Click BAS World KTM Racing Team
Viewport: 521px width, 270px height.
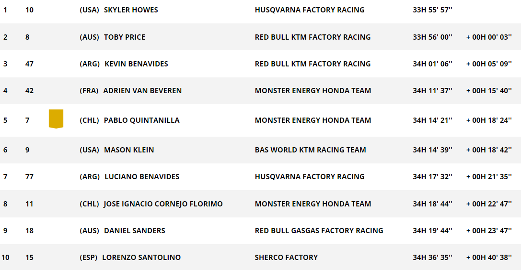[310, 150]
